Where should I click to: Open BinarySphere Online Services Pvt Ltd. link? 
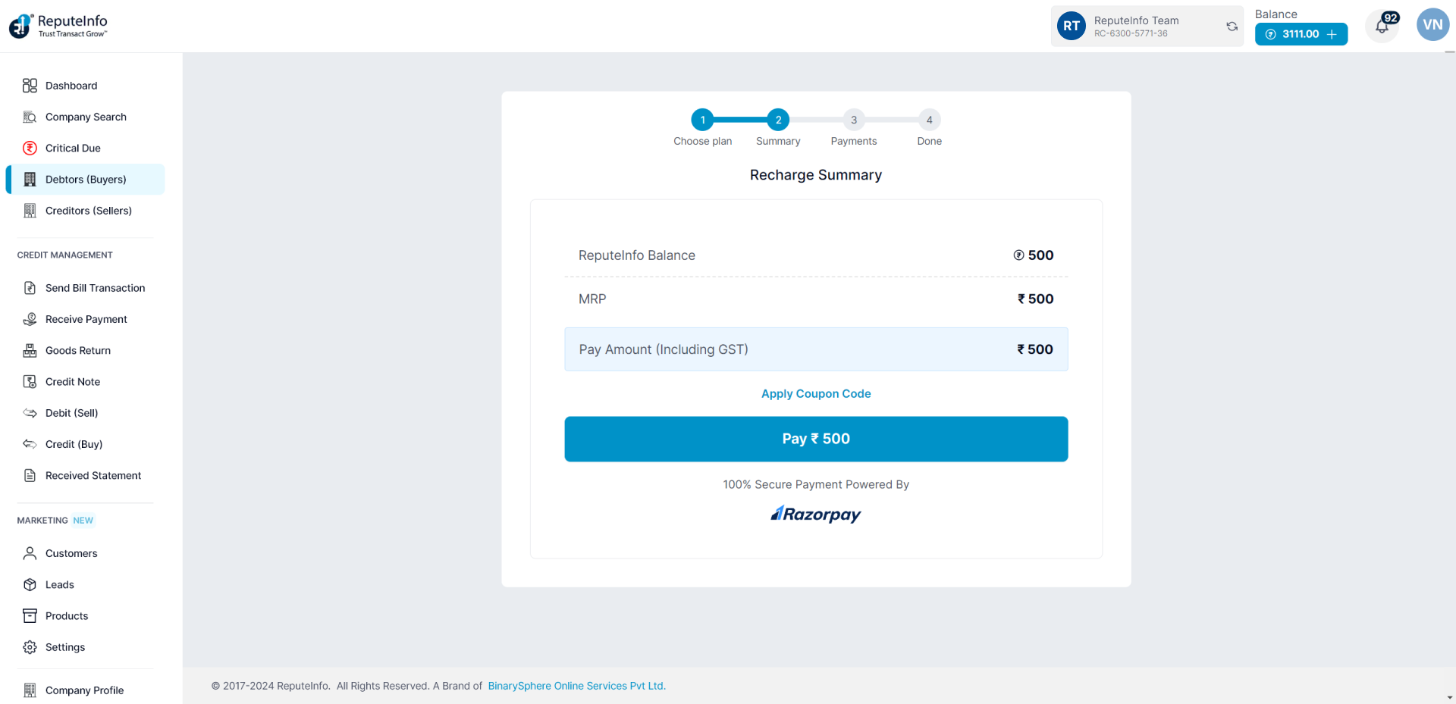pyautogui.click(x=576, y=686)
